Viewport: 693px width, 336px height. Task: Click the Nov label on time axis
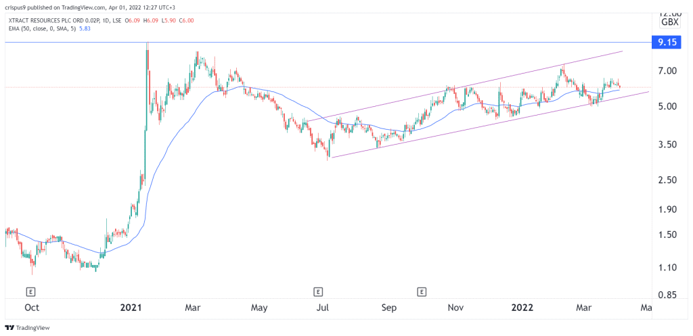coord(455,307)
